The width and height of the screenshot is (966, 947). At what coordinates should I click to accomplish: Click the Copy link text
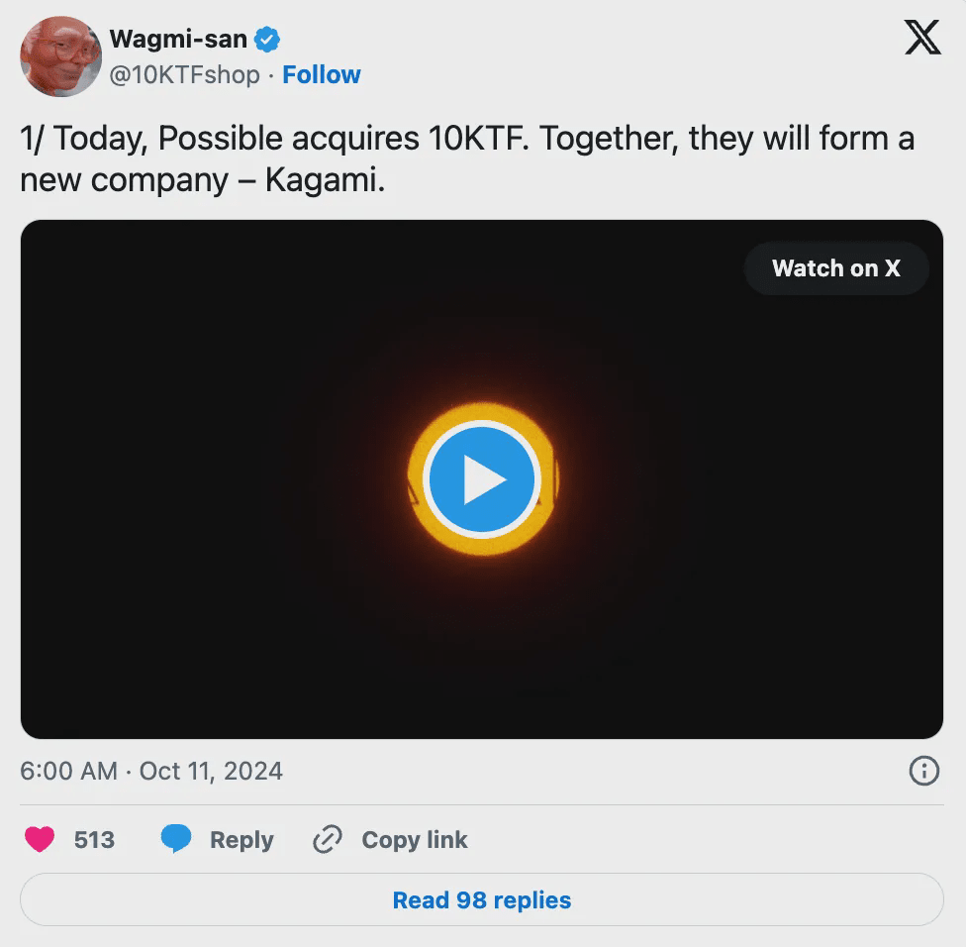pyautogui.click(x=414, y=840)
